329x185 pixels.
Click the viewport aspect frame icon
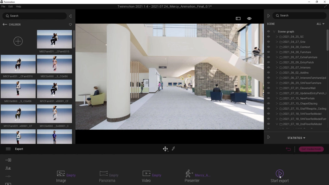point(238,18)
